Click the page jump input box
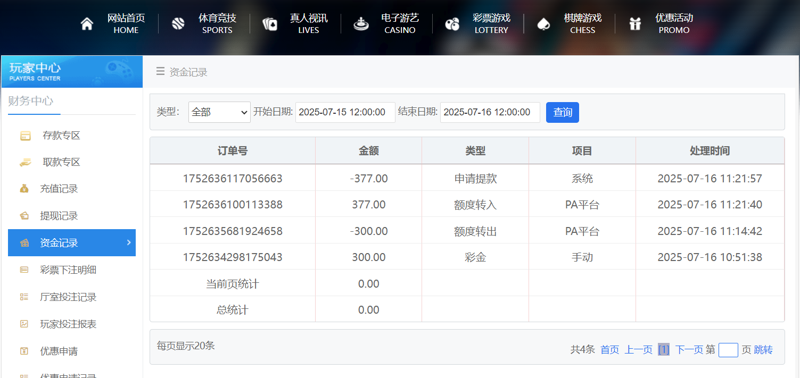Viewport: 800px width, 378px height. pos(728,349)
